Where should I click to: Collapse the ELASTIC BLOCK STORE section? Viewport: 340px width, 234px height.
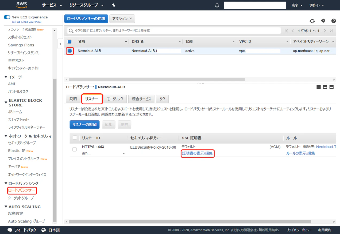6,102
